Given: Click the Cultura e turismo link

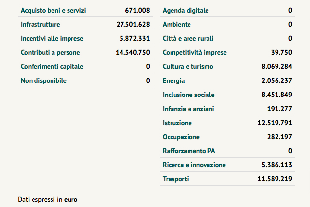Looking at the screenshot, I should click(x=188, y=66).
